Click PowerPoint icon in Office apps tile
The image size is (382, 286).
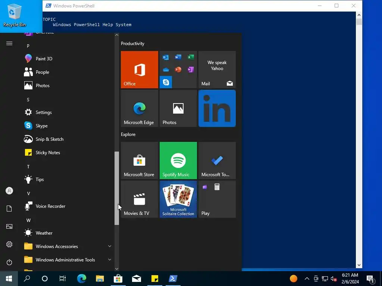click(178, 70)
